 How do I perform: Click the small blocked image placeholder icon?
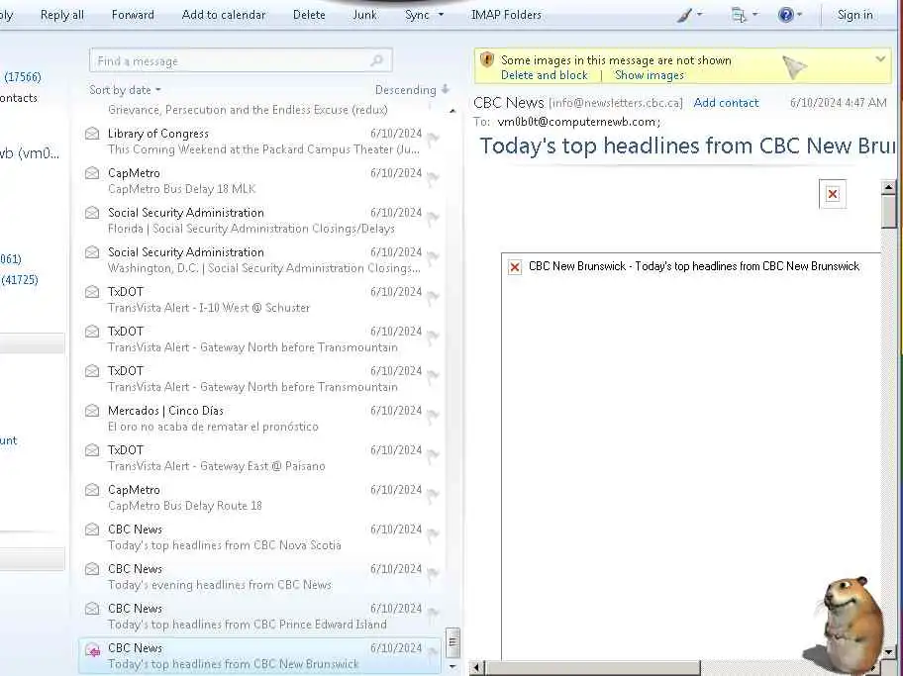coord(832,194)
